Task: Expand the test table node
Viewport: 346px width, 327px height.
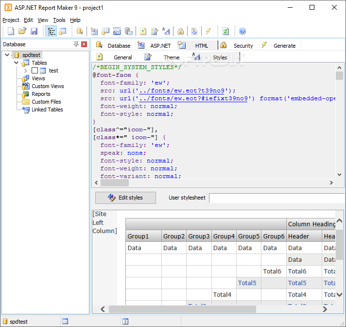Action: (x=25, y=71)
